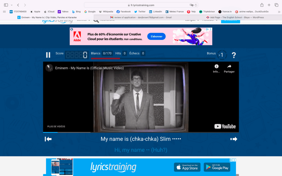Click the S'abonner button in Adobe ad
The height and width of the screenshot is (176, 282).
pos(156,37)
